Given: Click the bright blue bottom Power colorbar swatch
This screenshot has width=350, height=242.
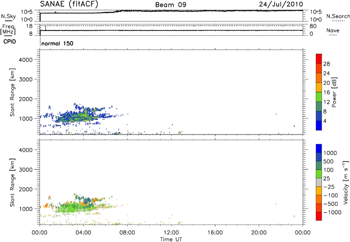Looking at the screenshot, I should (x=319, y=125).
